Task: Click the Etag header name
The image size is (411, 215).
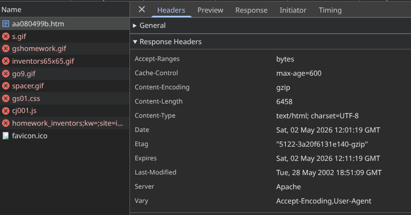Action: tap(141, 144)
